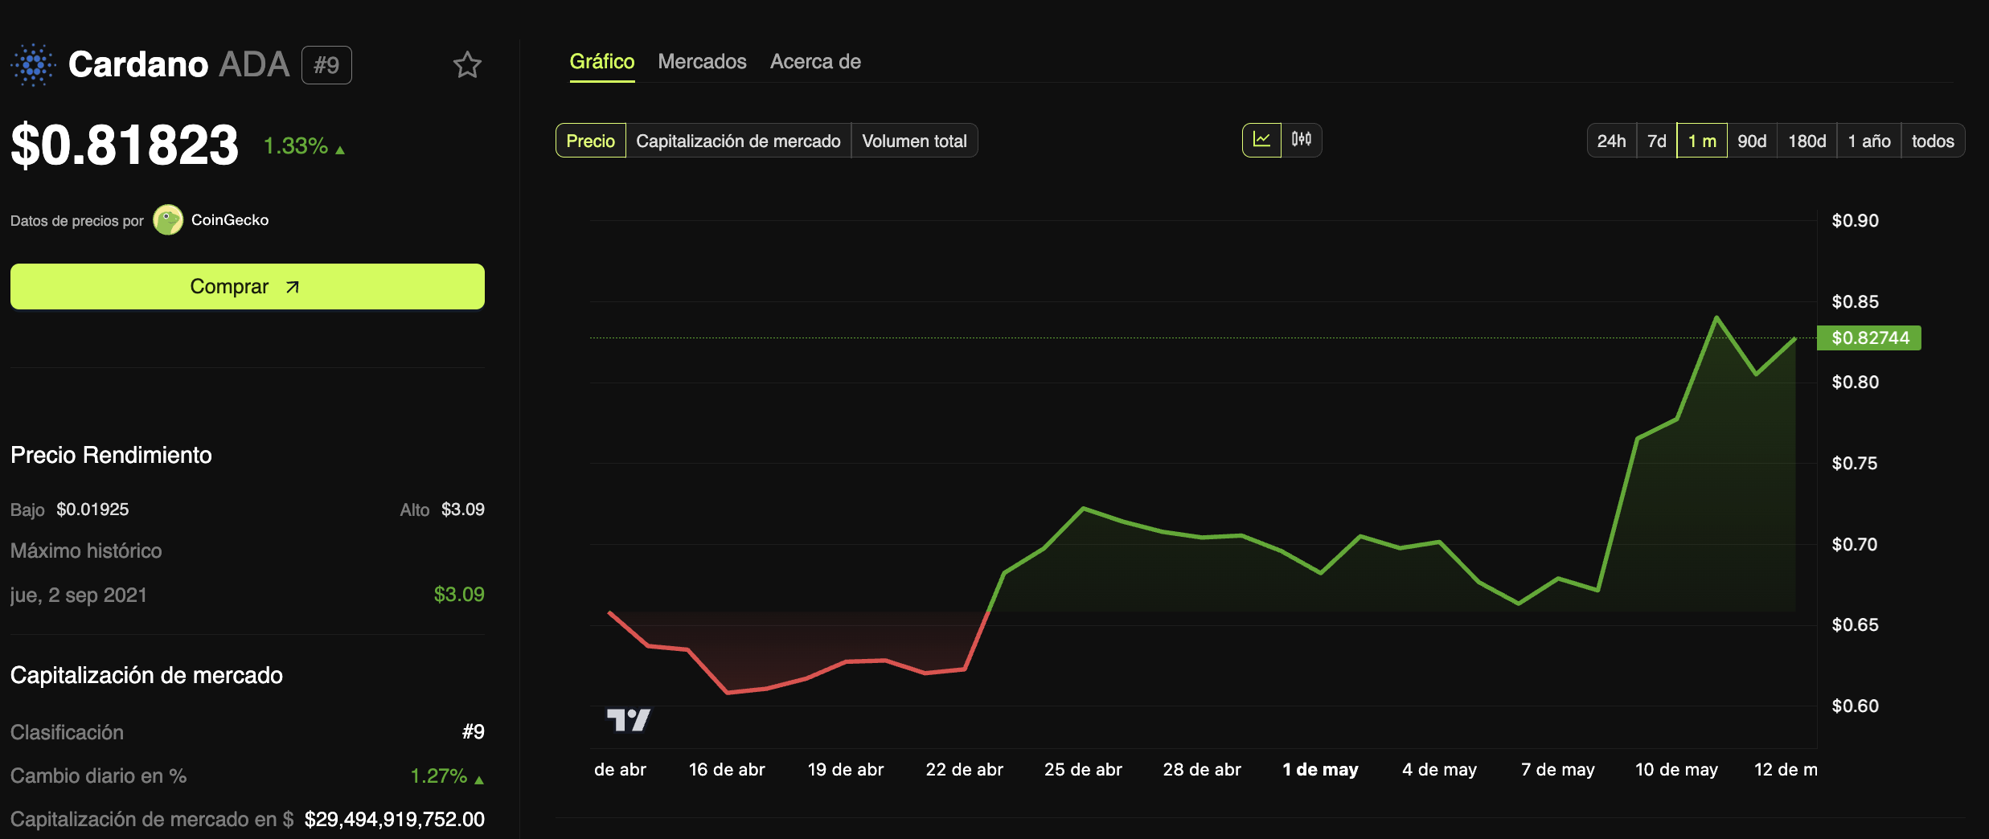Click the 19 de abr axis label
The image size is (1989, 839).
[846, 770]
